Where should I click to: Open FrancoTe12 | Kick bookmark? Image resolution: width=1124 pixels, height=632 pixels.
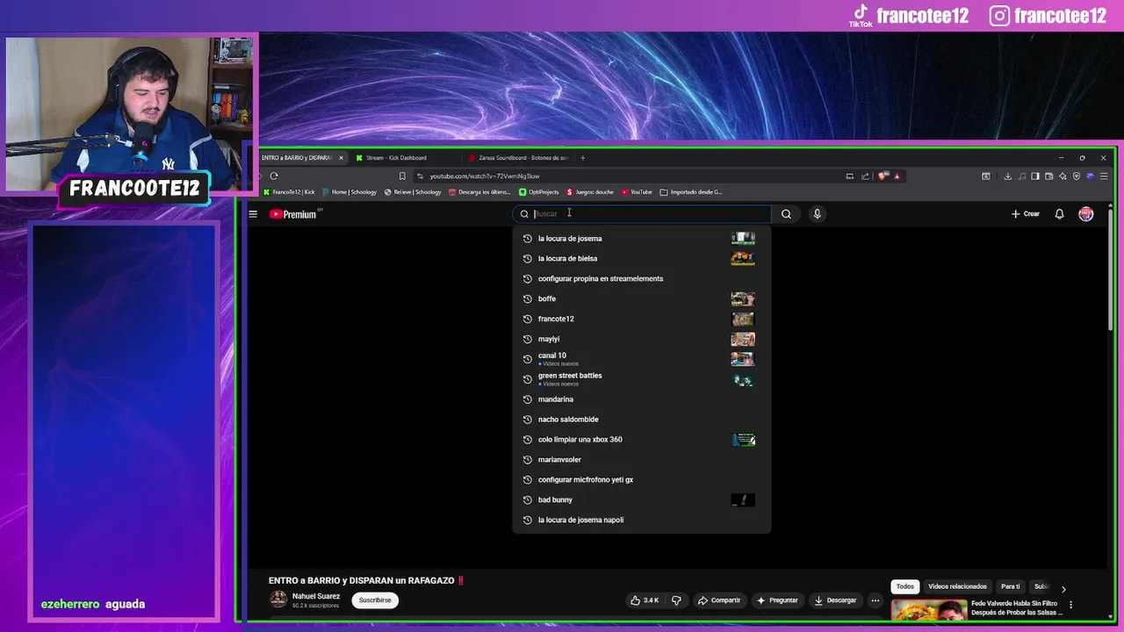click(x=289, y=192)
